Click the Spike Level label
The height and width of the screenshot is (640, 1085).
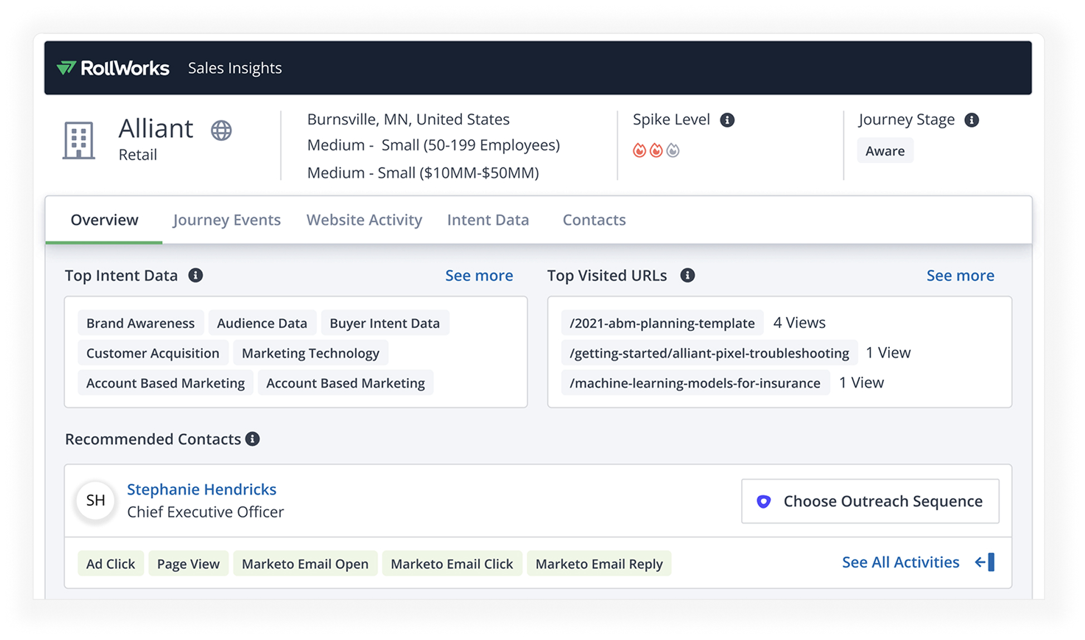(x=672, y=120)
